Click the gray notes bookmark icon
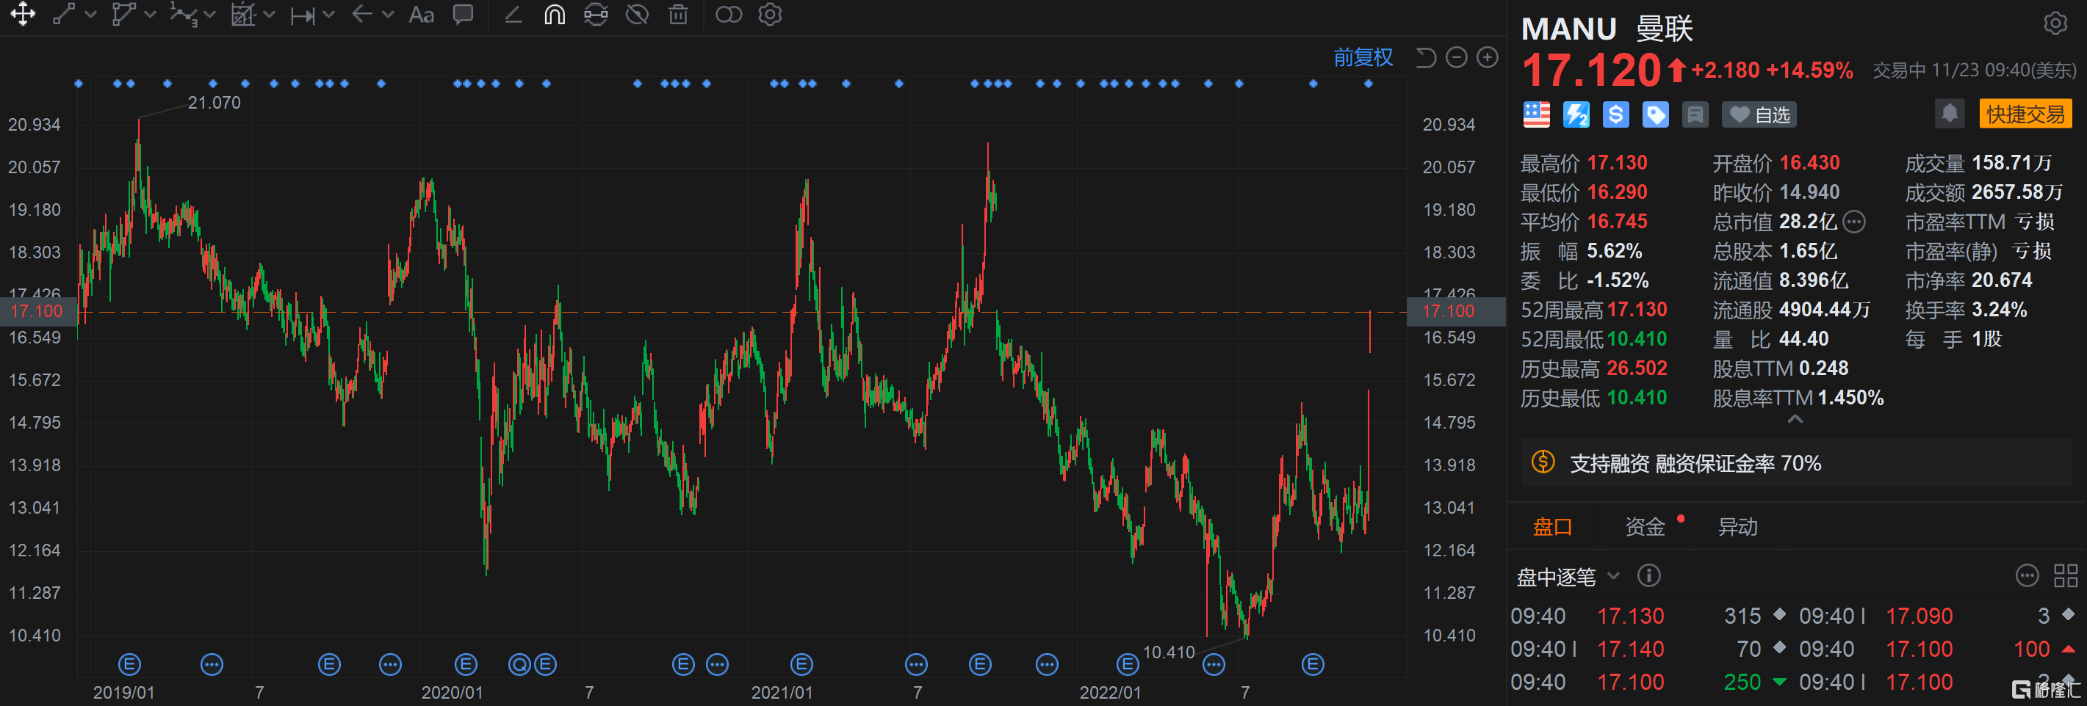Screen dimensions: 2087x706 1695,115
